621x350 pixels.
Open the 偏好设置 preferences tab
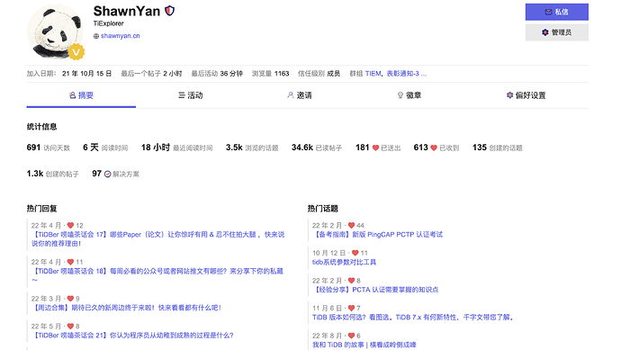(x=526, y=95)
